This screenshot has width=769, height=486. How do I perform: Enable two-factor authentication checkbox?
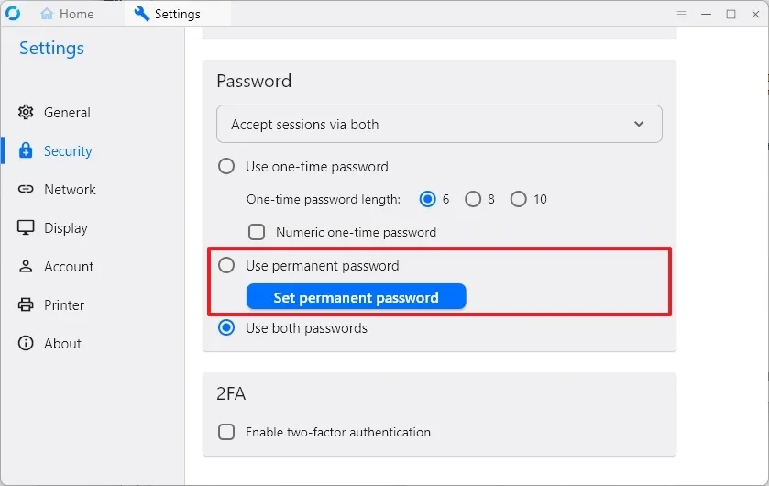coord(226,432)
